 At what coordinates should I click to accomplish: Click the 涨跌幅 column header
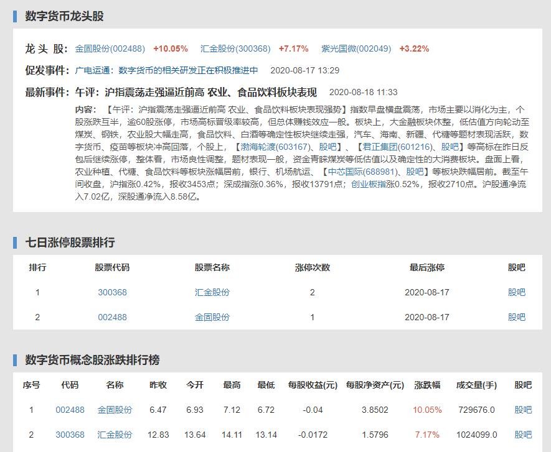tap(427, 385)
